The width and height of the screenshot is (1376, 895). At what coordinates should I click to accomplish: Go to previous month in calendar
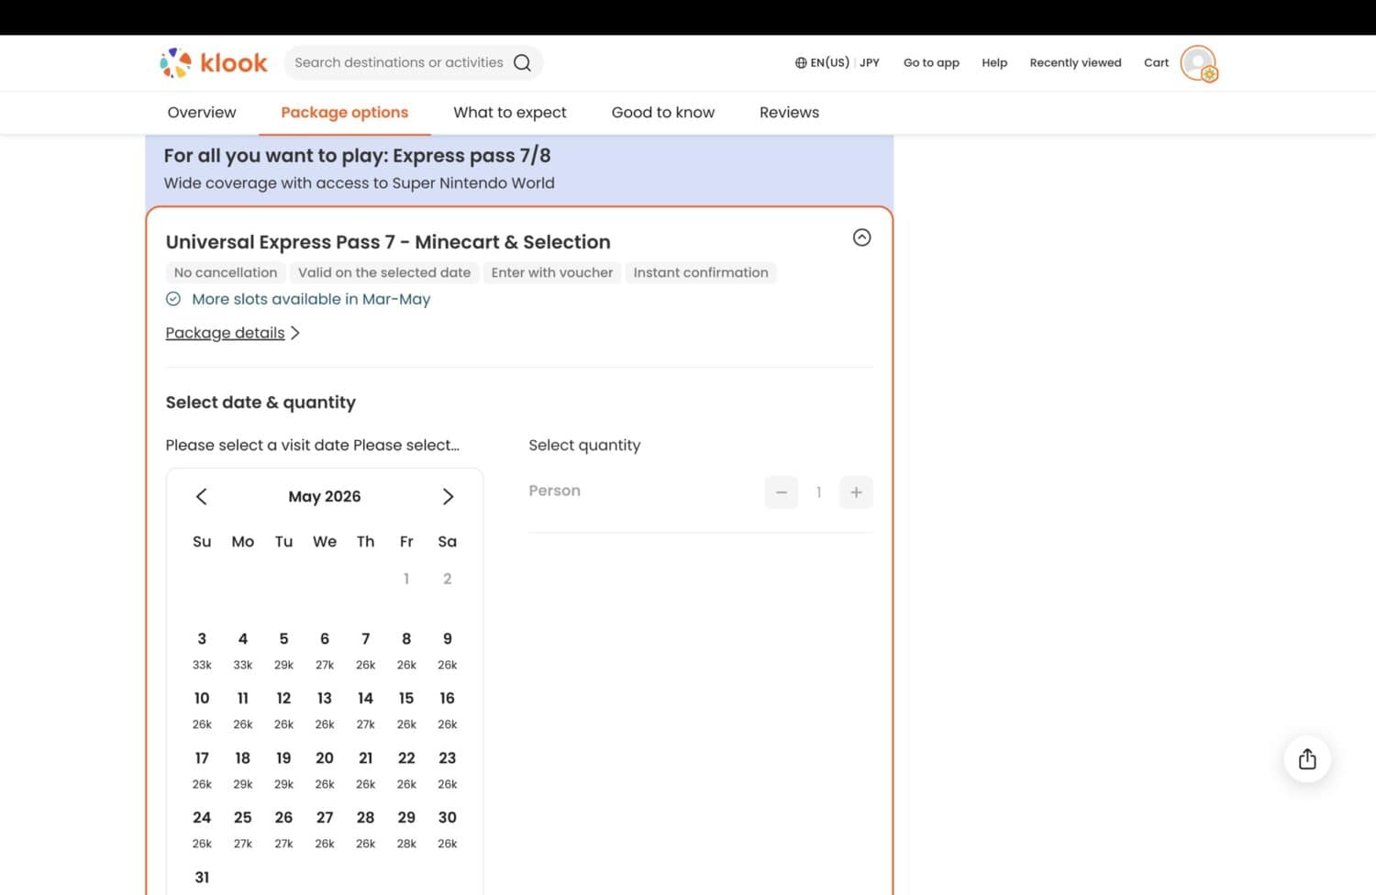point(202,496)
